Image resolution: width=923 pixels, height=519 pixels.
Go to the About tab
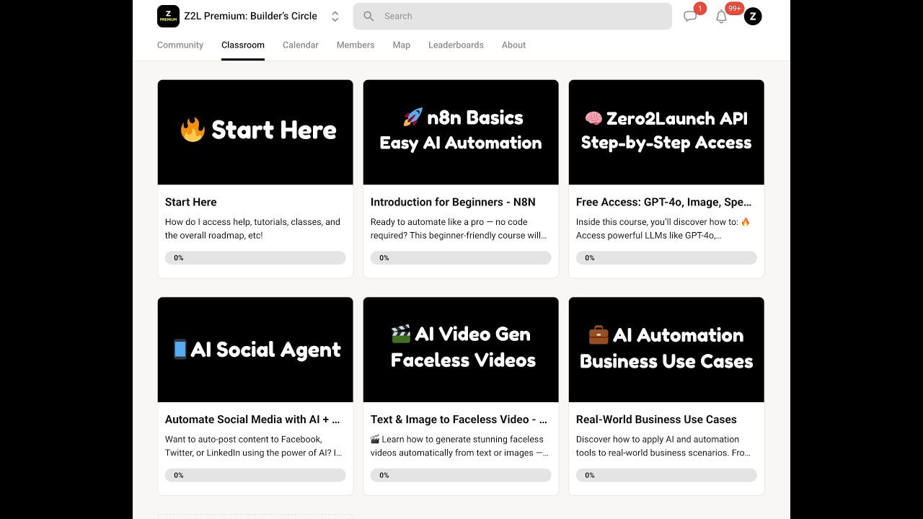[513, 45]
